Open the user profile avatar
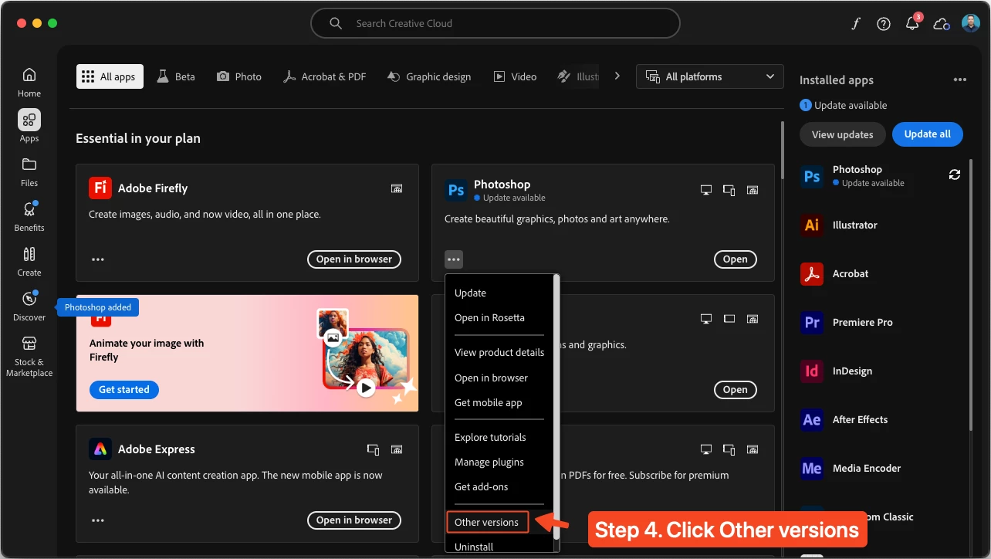The width and height of the screenshot is (991, 559). 971,24
